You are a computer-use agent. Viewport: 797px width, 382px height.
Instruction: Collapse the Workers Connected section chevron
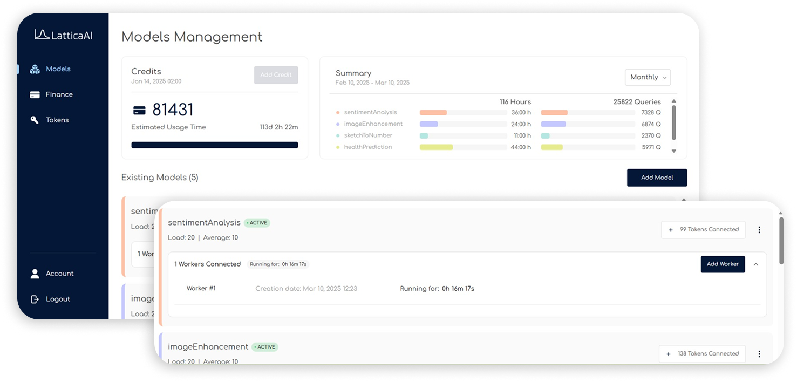coord(756,264)
